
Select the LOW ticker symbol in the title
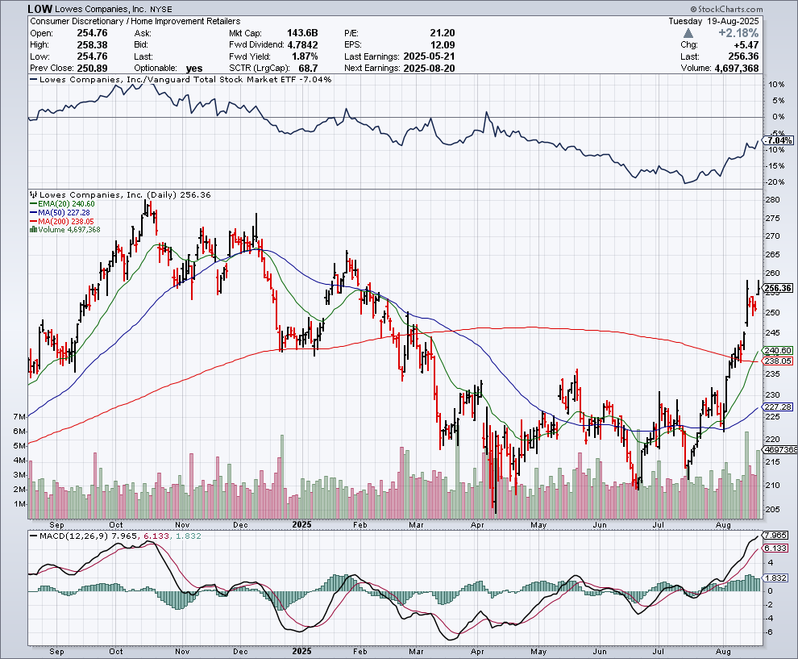pos(39,9)
